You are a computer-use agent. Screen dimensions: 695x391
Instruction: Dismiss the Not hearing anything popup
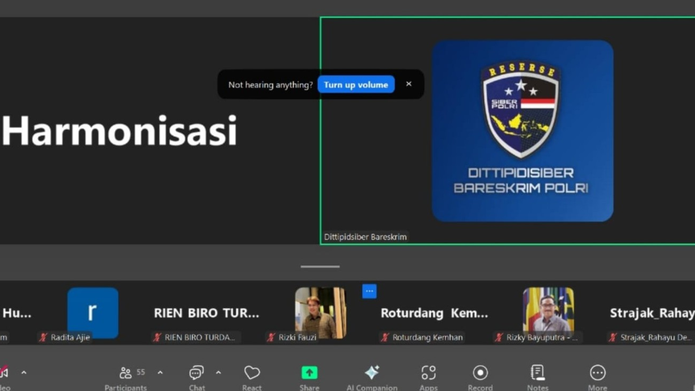pos(409,84)
